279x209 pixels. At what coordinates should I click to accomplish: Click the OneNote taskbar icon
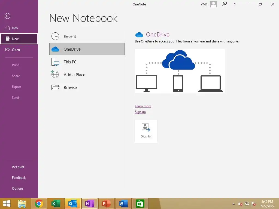[89, 204]
